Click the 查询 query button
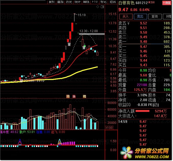The width and height of the screenshot is (173, 161). click(155, 17)
